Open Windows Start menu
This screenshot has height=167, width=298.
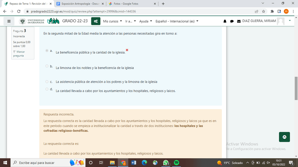coord(5,163)
